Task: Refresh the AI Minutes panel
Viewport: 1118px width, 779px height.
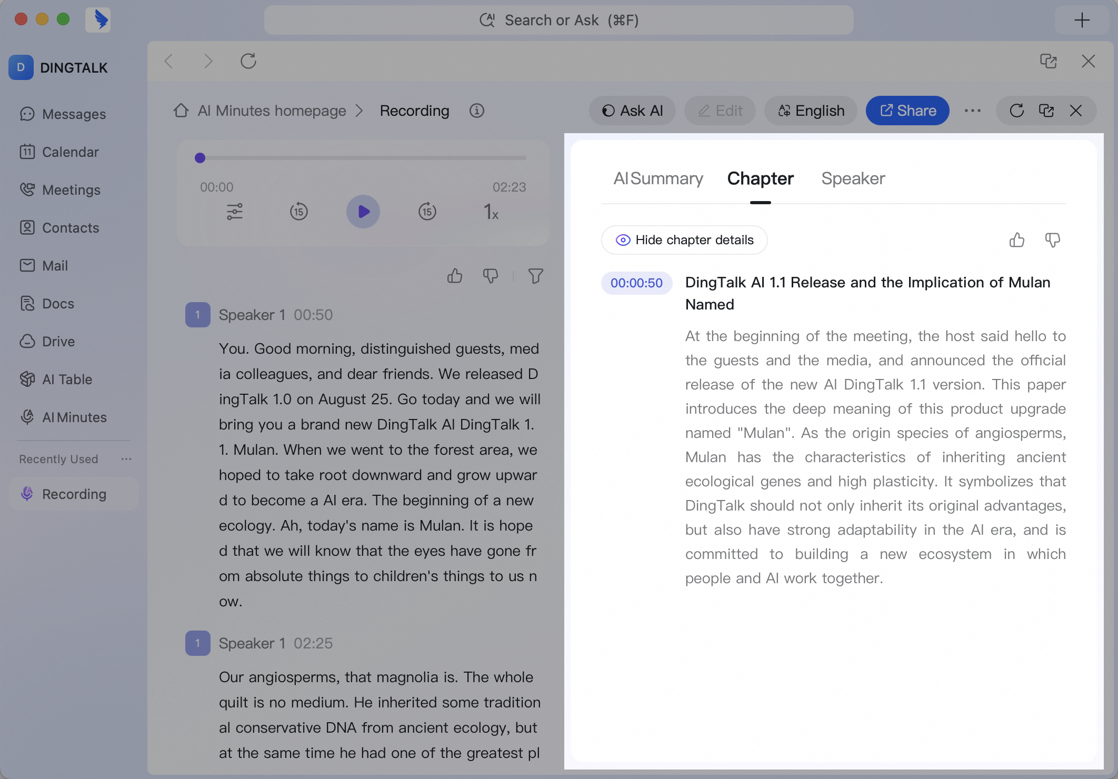Action: pyautogui.click(x=1017, y=111)
